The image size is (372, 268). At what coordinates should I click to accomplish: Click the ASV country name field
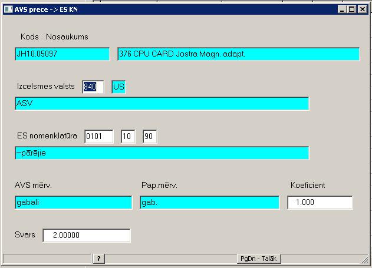tap(162, 104)
